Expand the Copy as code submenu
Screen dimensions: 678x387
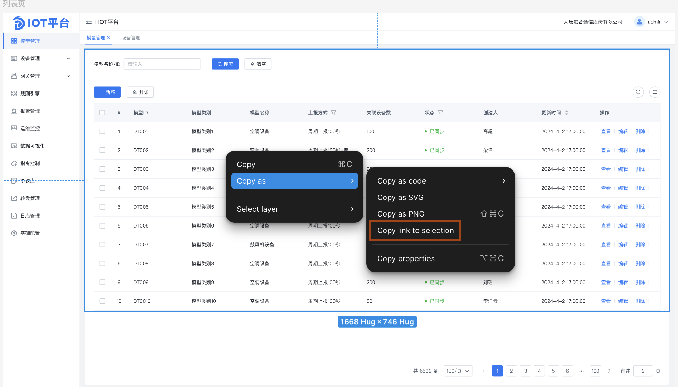(x=441, y=181)
